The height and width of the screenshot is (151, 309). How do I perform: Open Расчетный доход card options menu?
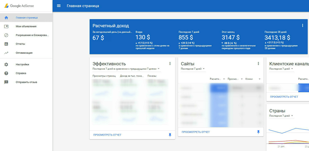pos(303,26)
